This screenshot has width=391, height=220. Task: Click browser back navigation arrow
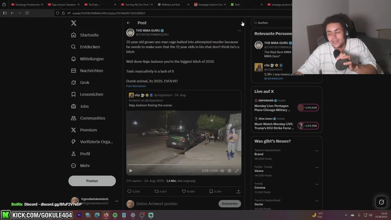tap(12, 13)
